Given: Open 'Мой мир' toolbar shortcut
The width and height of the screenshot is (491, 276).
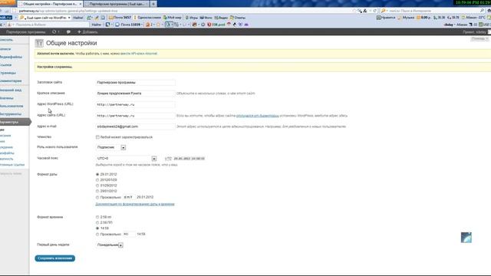Looking at the screenshot, I should (172, 18).
